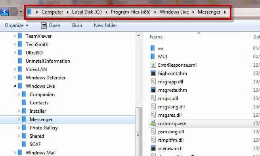Click New folder in the toolbar
The image size is (260, 156).
pyautogui.click(x=105, y=25)
